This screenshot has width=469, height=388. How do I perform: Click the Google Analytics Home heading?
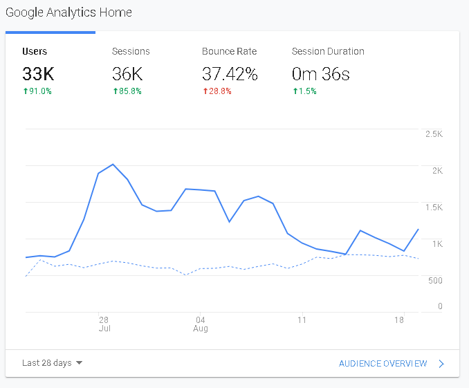68,12
